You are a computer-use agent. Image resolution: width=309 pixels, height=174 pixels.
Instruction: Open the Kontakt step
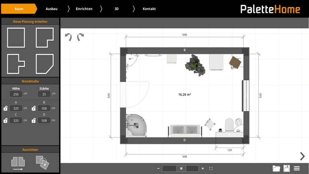pyautogui.click(x=149, y=9)
